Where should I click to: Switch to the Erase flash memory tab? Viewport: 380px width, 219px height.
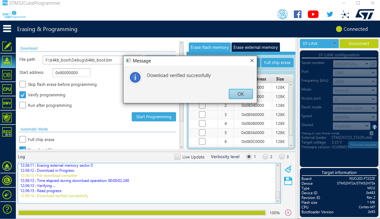209,47
